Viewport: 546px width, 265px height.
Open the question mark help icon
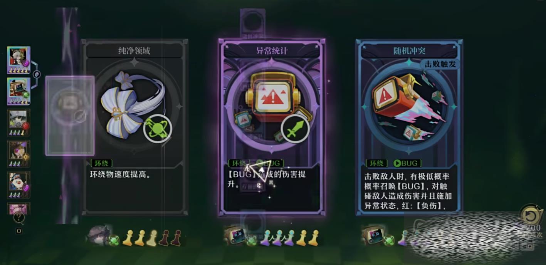(18, 218)
